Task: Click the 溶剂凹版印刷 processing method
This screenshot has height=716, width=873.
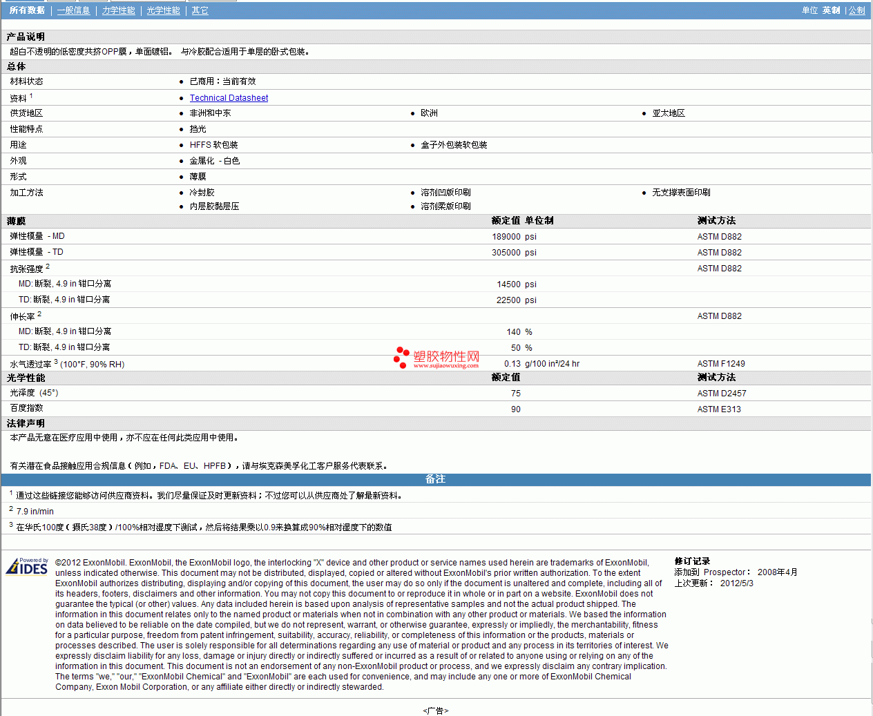Action: click(445, 193)
